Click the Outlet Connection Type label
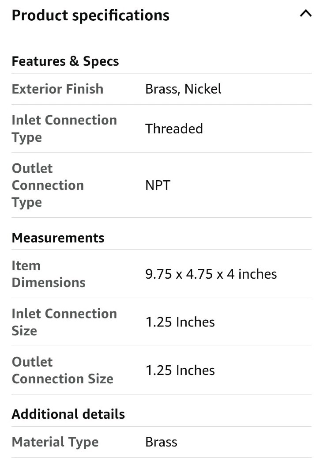The height and width of the screenshot is (458, 316). pos(48,185)
